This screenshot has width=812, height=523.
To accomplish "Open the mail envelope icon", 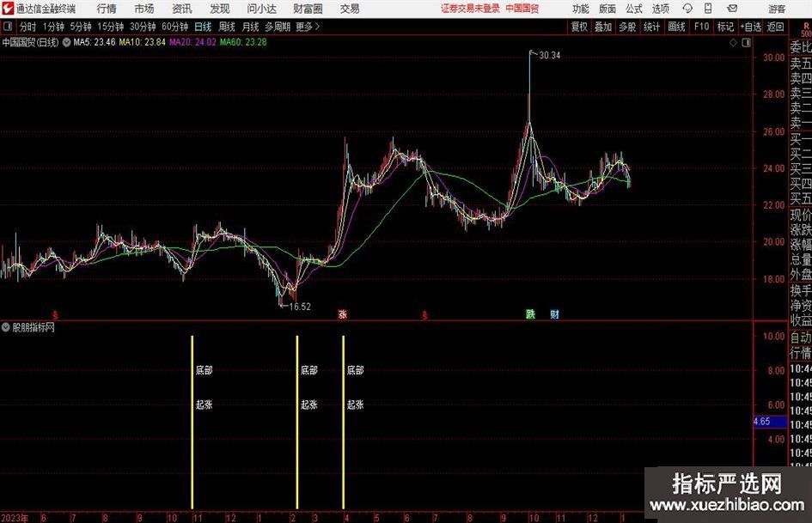I will (x=732, y=9).
